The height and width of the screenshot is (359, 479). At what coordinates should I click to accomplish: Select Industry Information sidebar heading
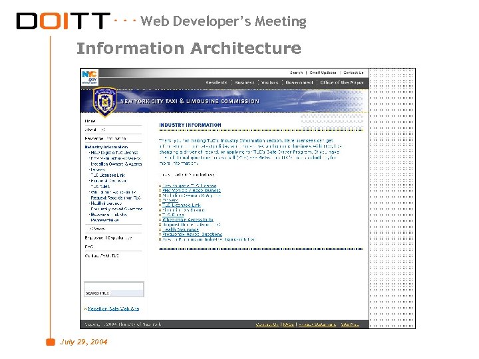click(x=106, y=147)
